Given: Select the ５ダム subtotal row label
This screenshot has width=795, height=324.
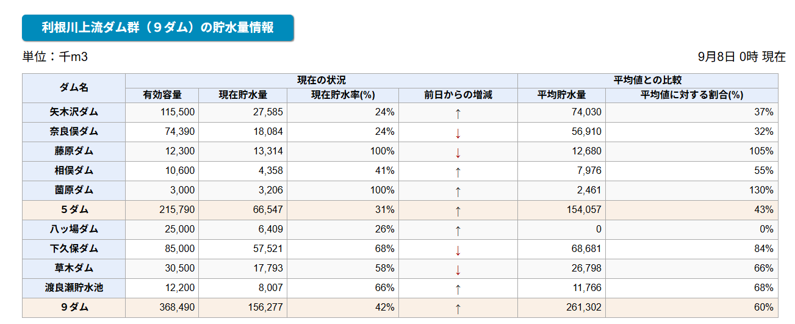Looking at the screenshot, I should tap(74, 210).
